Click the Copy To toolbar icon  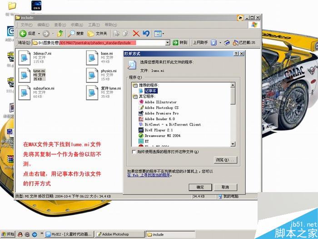[126, 34]
